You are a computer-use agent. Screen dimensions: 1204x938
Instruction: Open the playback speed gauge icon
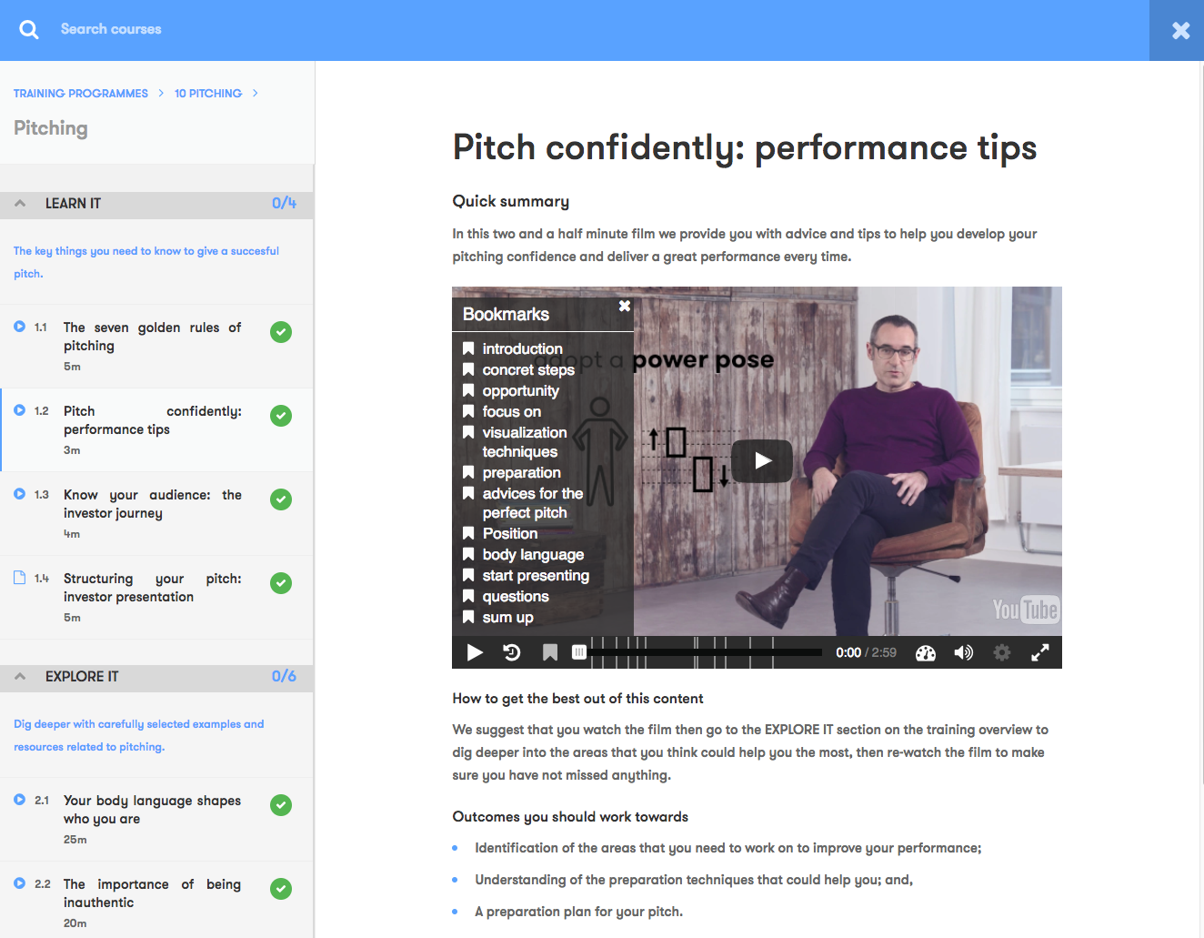click(926, 652)
